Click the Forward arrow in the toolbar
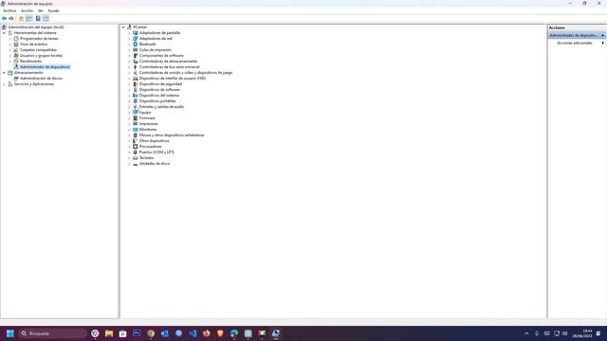The height and width of the screenshot is (341, 607). [x=11, y=19]
